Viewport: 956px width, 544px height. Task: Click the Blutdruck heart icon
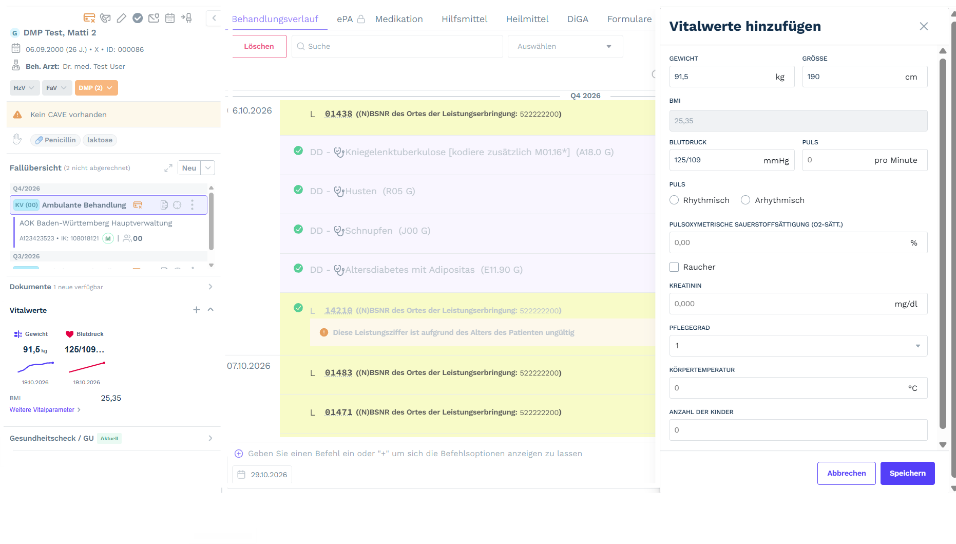coord(70,334)
